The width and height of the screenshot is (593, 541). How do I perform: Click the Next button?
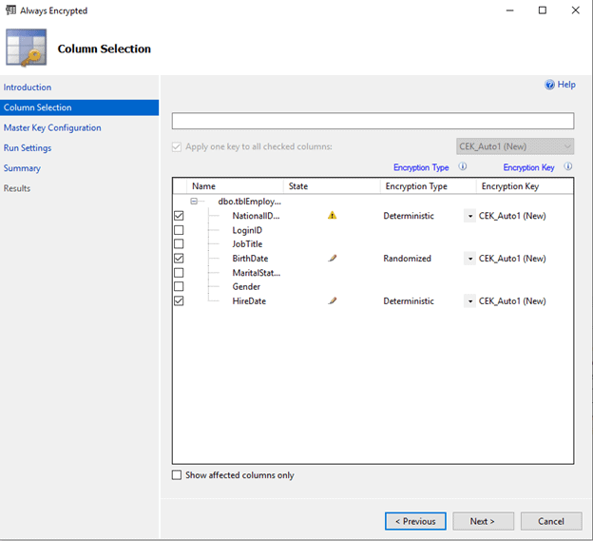[483, 521]
